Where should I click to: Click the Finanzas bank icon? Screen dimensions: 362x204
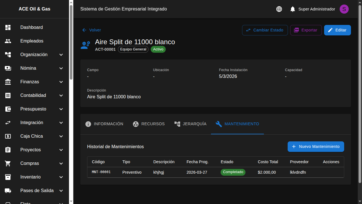point(8,82)
